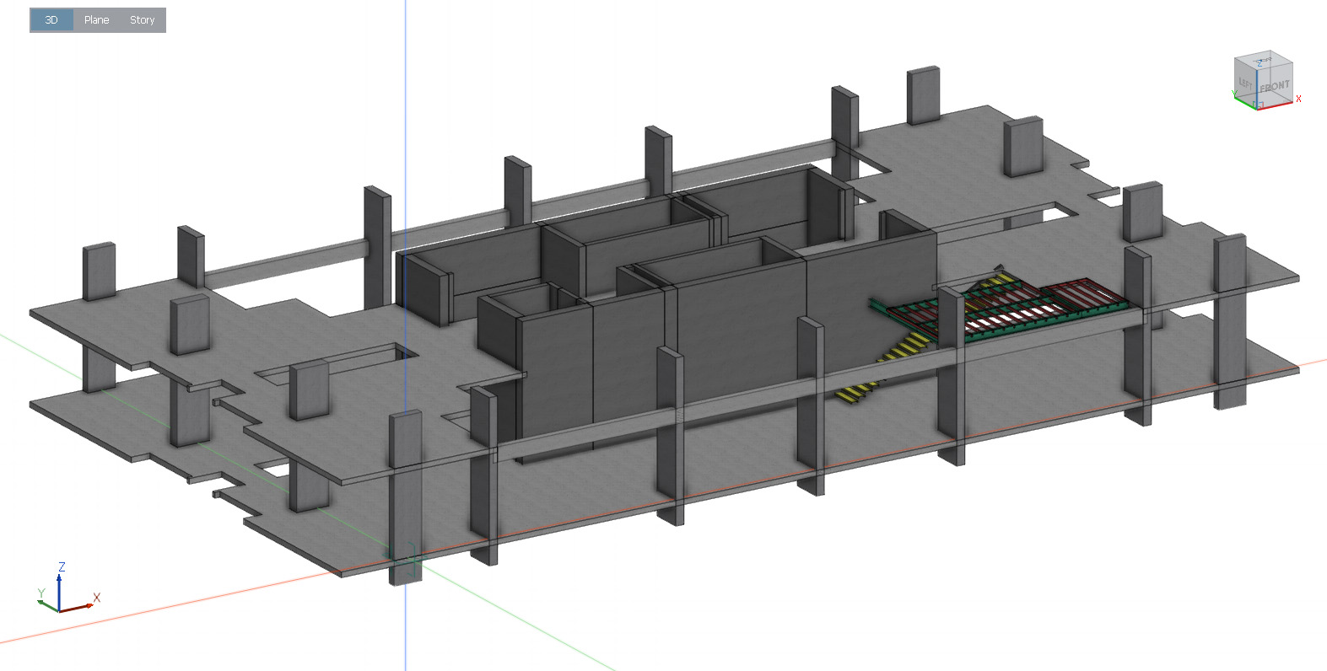Viewport: 1327px width, 671px height.
Task: Select the yellow staircase in the model
Action: click(x=906, y=347)
